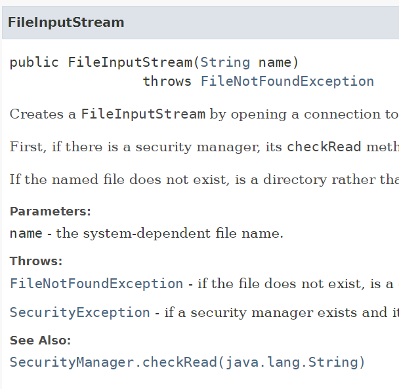
Task: Click the public keyword in signature
Action: pos(34,62)
